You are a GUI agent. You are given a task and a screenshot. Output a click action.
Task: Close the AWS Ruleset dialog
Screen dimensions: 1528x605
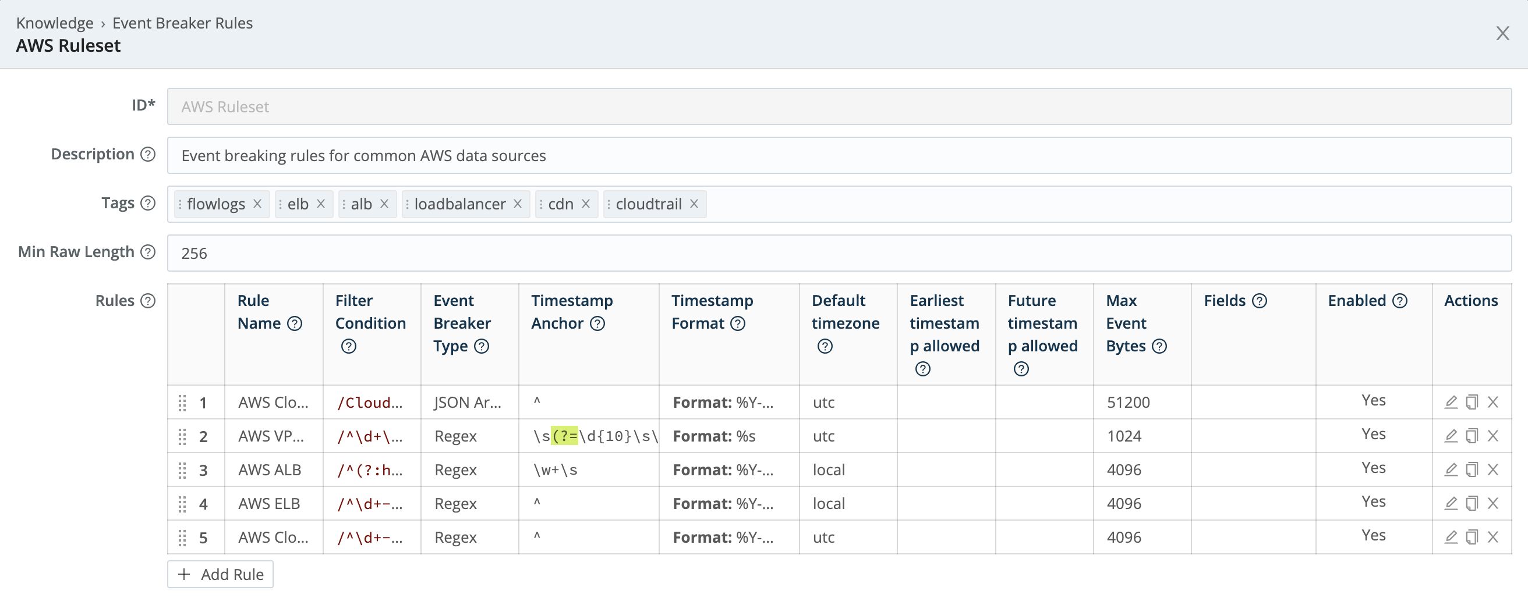[x=1502, y=33]
